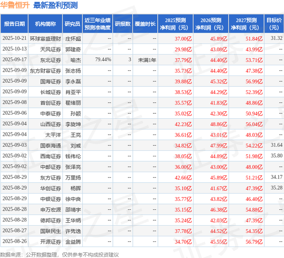Click analyst name 金益腾

coord(73,241)
